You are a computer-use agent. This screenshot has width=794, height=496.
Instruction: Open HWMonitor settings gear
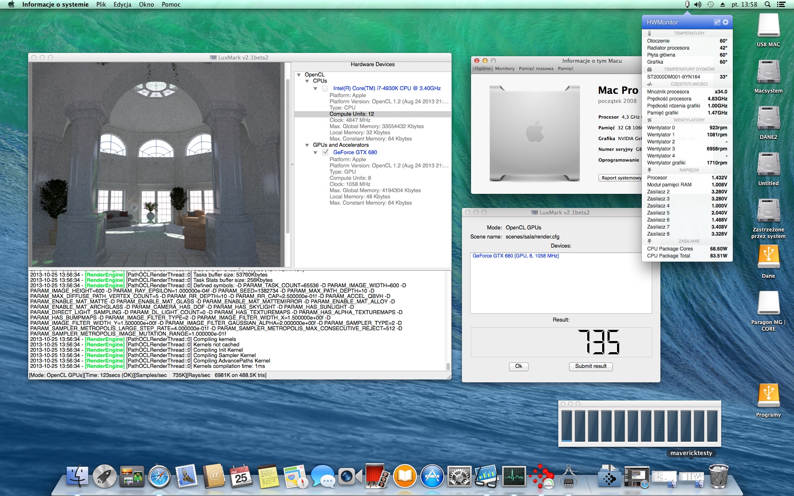725,22
